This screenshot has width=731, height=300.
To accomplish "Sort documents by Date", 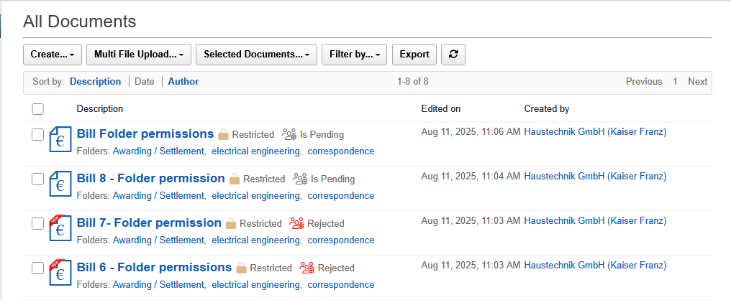I will point(145,82).
